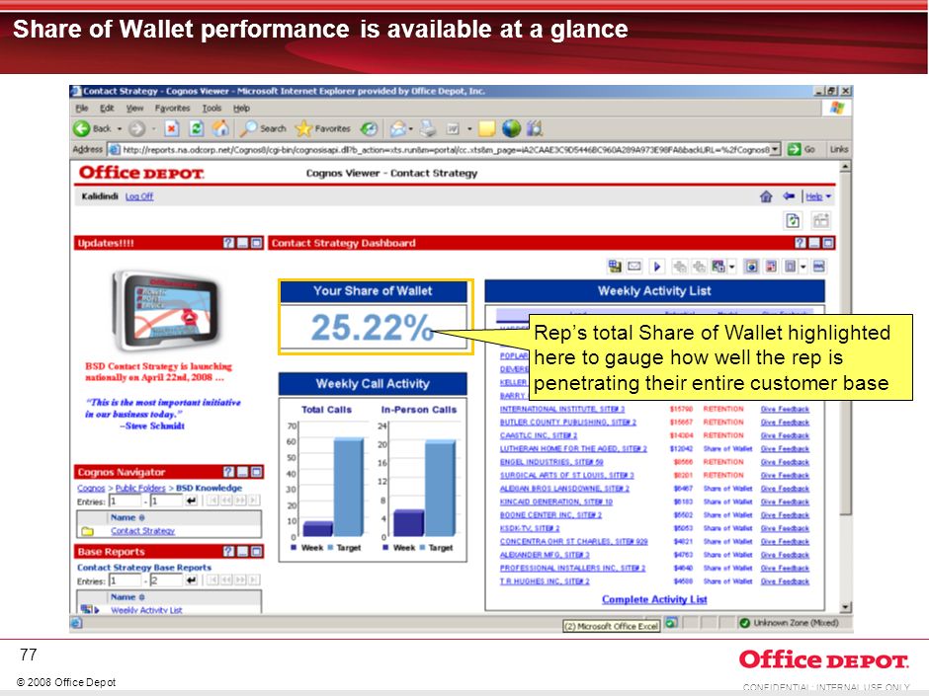Expand the Help dropdown in Cognos header
The height and width of the screenshot is (696, 929).
click(x=828, y=196)
